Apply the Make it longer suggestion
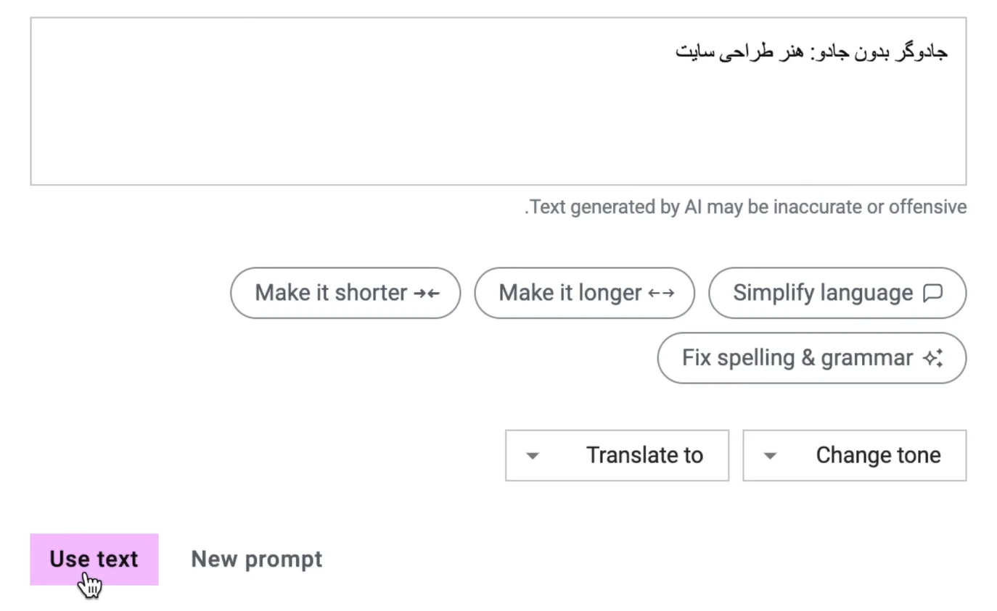 click(x=584, y=293)
